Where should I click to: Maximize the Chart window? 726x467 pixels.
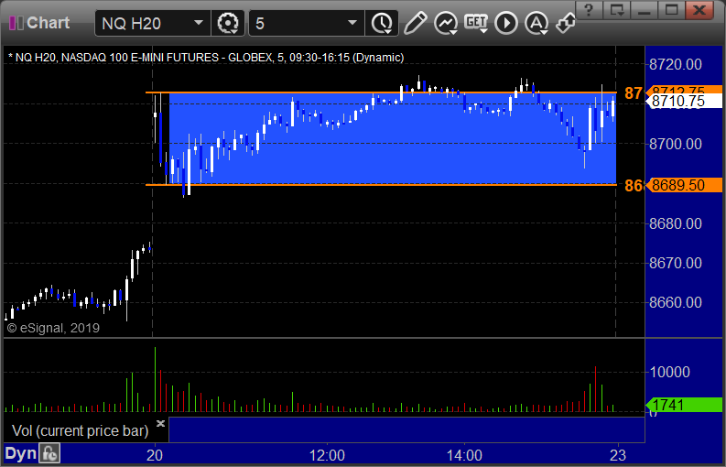(672, 9)
